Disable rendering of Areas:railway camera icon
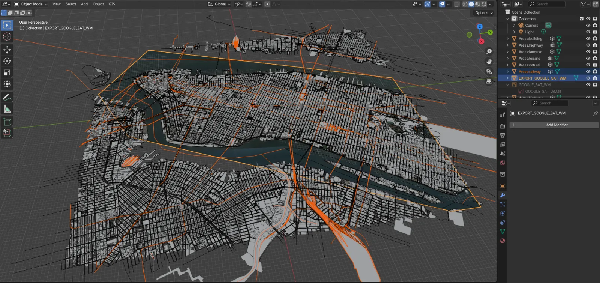600x283 pixels. point(595,71)
